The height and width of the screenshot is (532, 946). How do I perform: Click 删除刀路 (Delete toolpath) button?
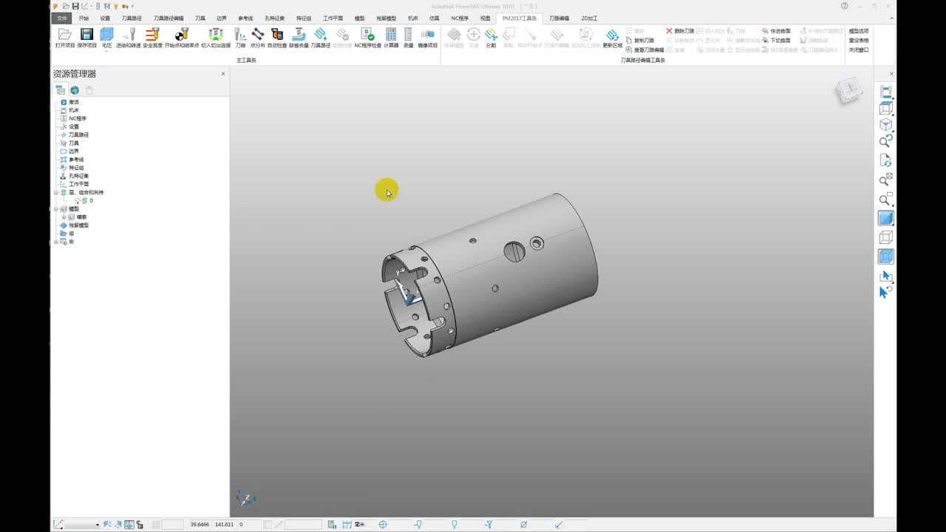[680, 31]
